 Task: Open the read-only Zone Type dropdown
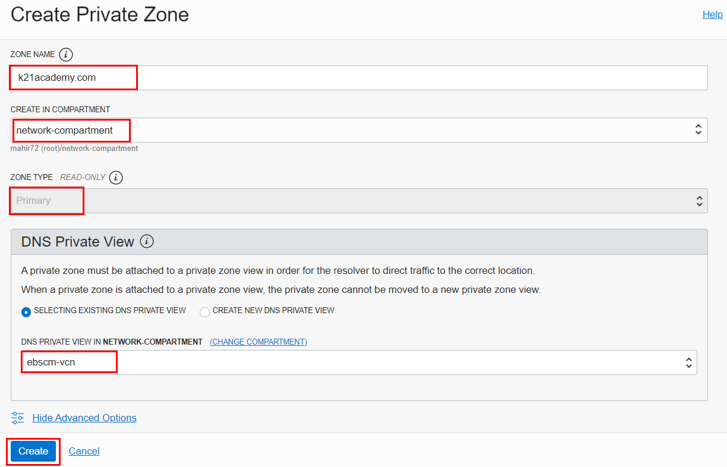(x=698, y=200)
